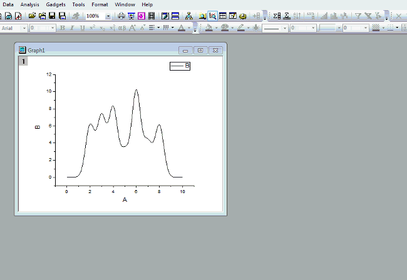Toggle Italic text formatting
The width and height of the screenshot is (407, 280).
point(72,28)
